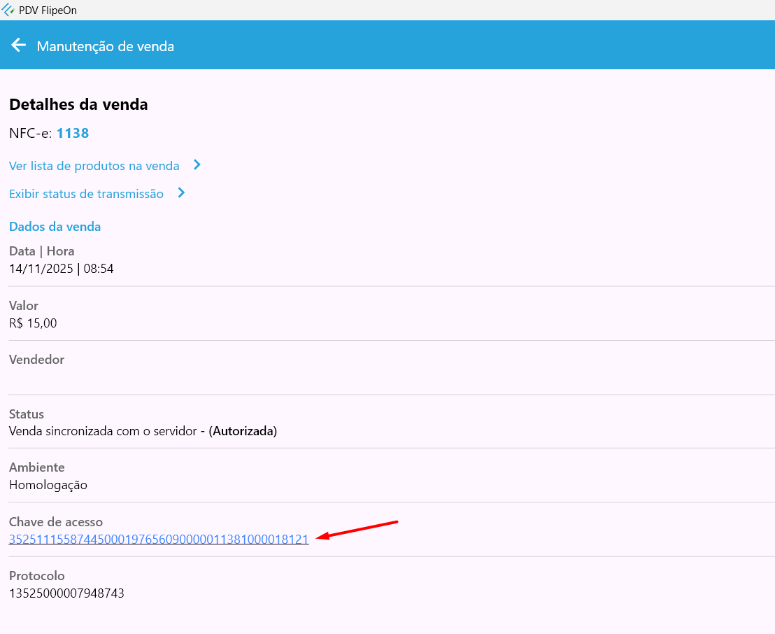Select the Homologação environment value
Screen dimensions: 775x634
point(48,485)
